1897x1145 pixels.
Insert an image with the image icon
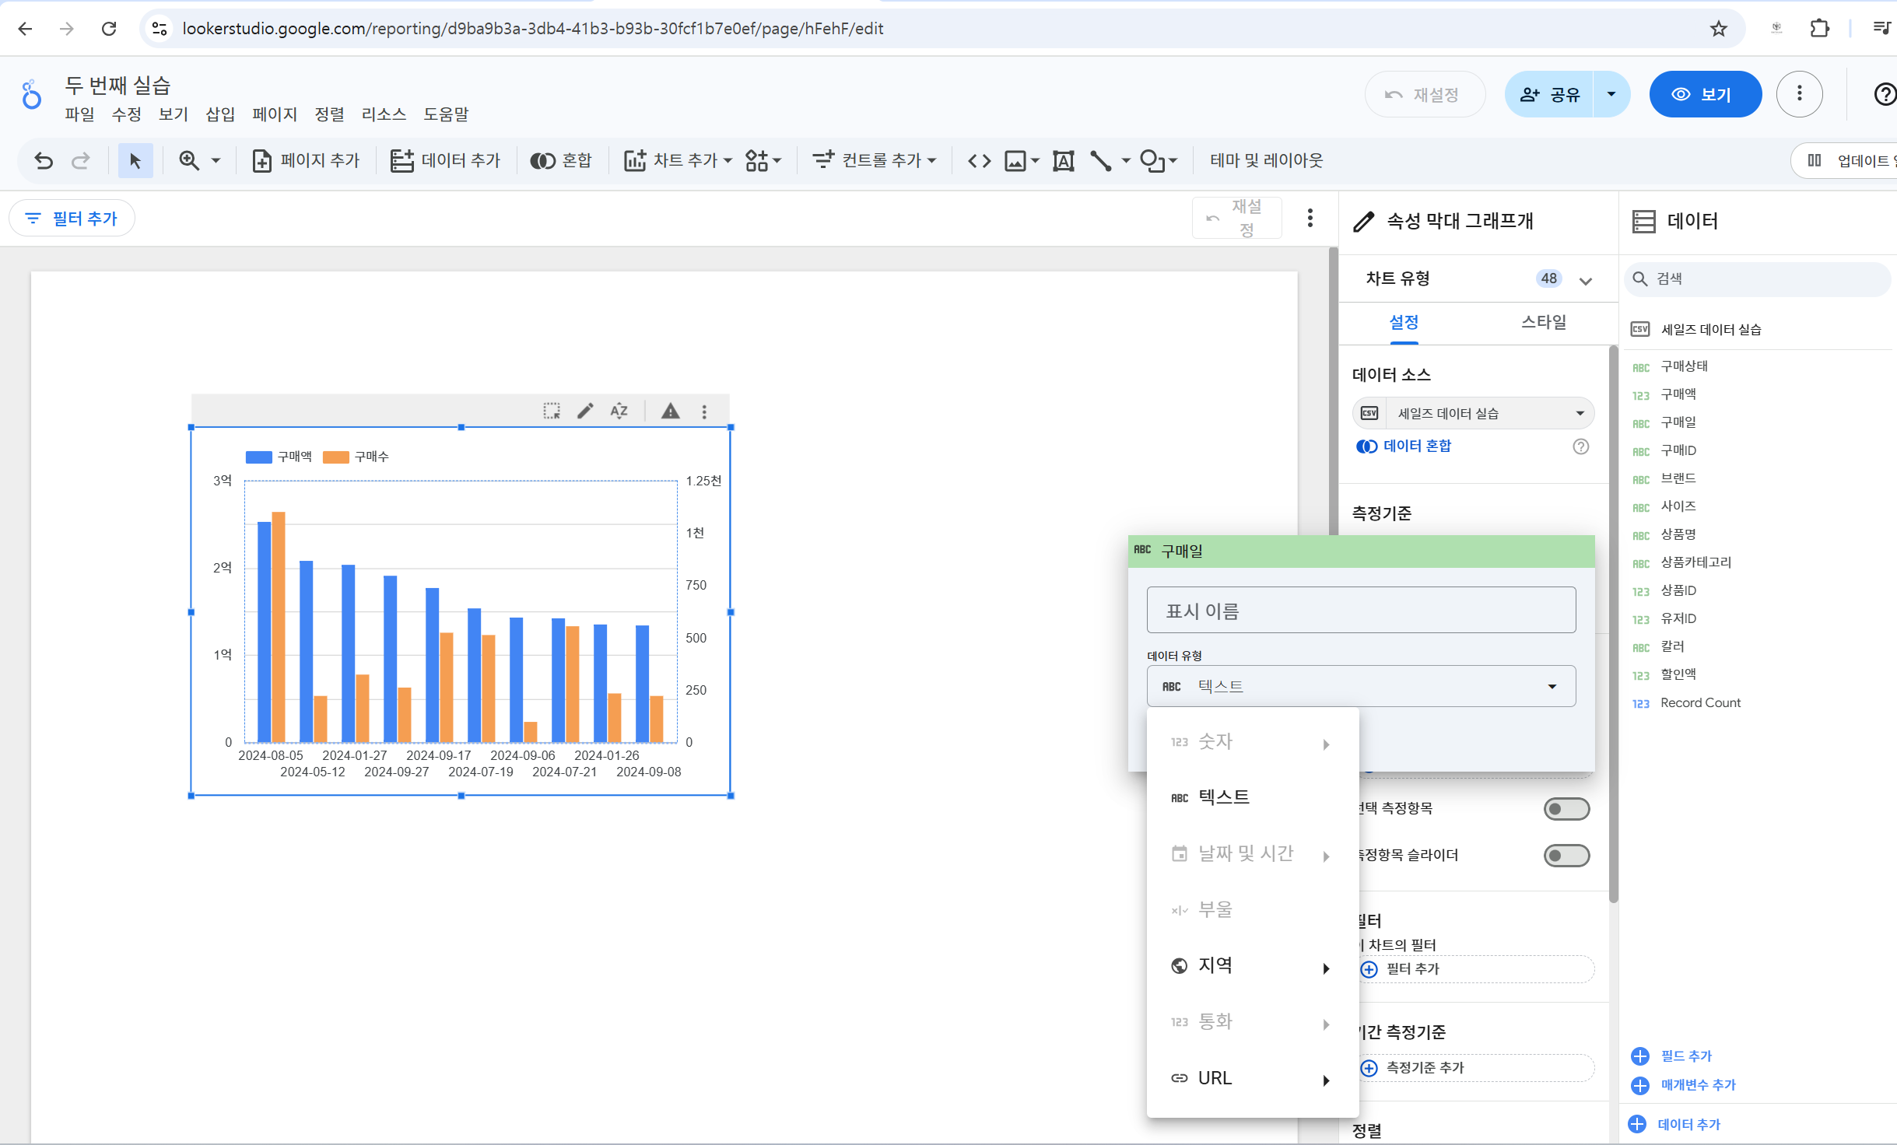coord(1015,161)
